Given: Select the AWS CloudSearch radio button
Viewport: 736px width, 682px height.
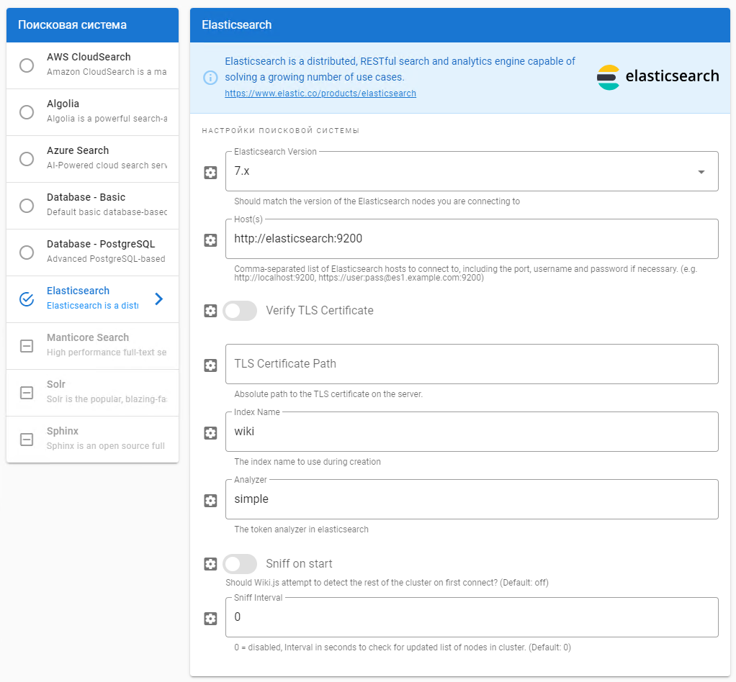Looking at the screenshot, I should [27, 65].
